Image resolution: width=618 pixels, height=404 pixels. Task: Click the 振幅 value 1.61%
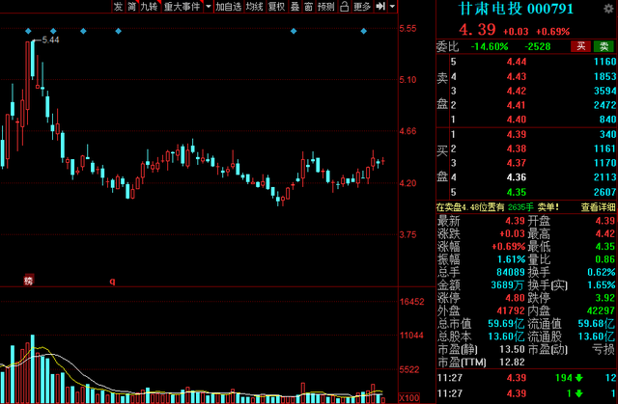[511, 259]
